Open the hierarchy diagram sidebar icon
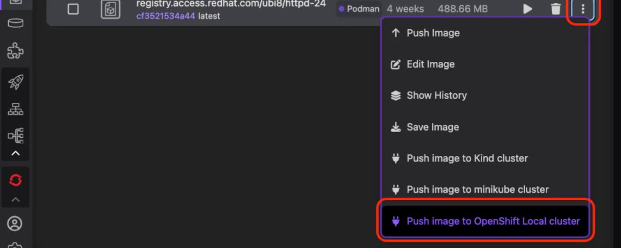 tap(15, 109)
